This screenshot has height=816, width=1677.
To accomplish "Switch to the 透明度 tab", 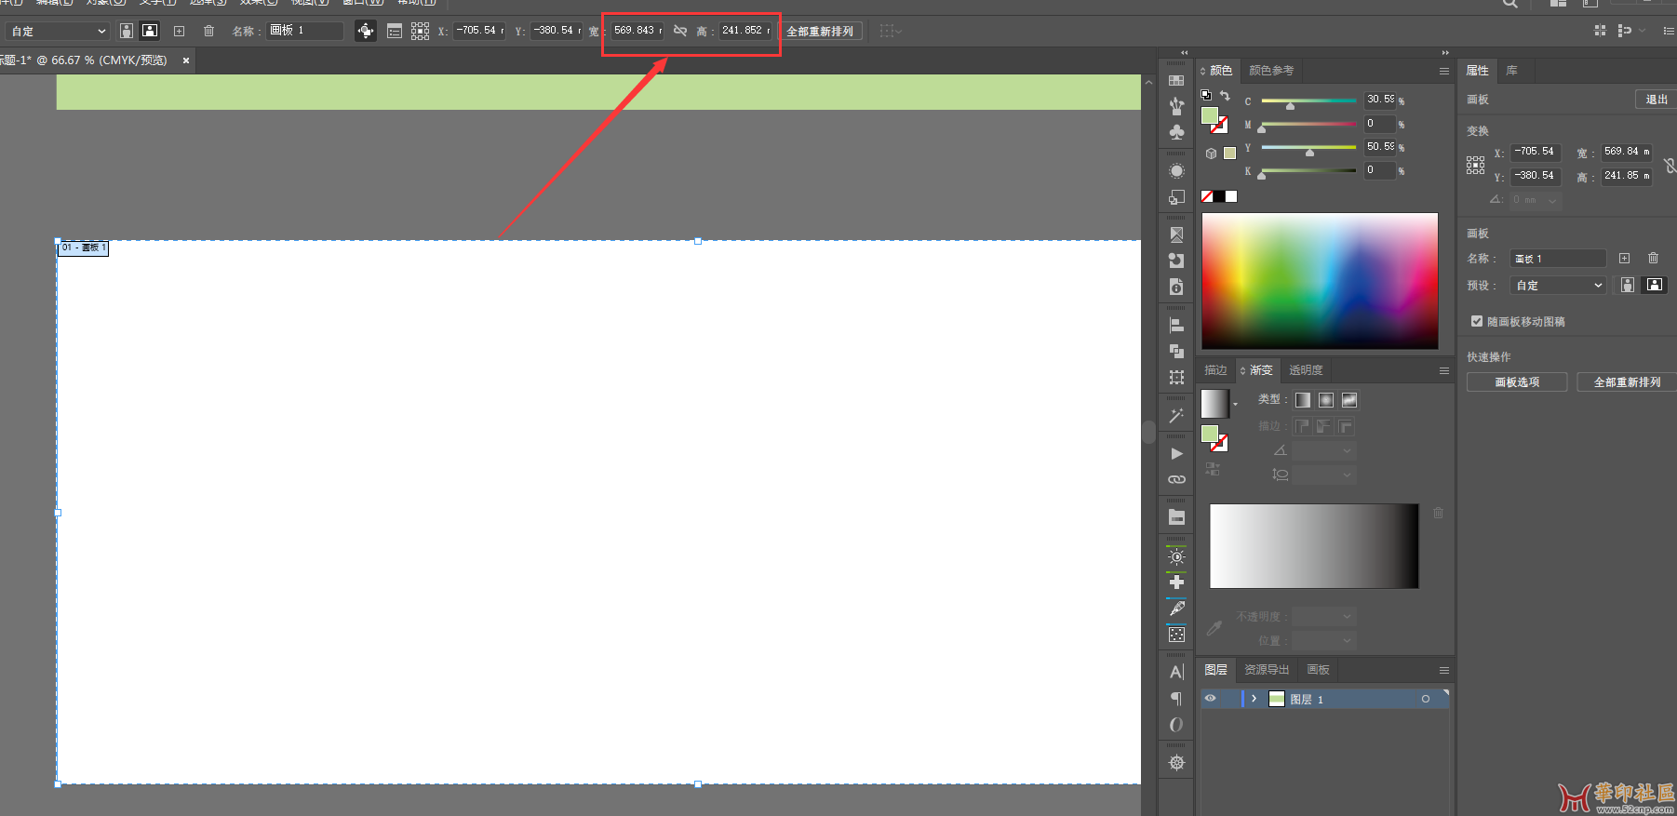I will click(1306, 370).
